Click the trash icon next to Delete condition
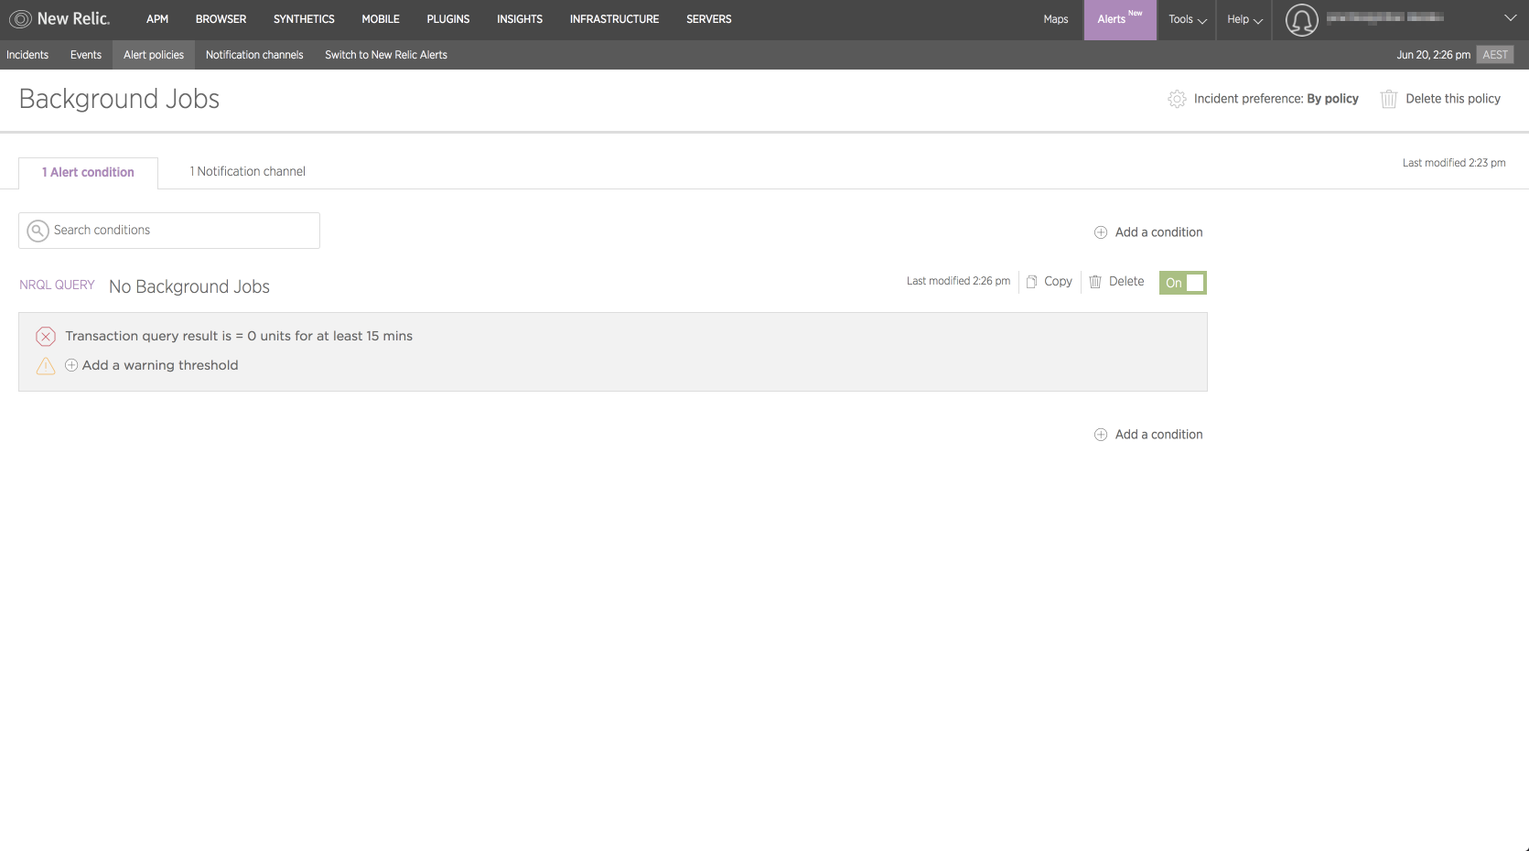 [x=1095, y=282]
